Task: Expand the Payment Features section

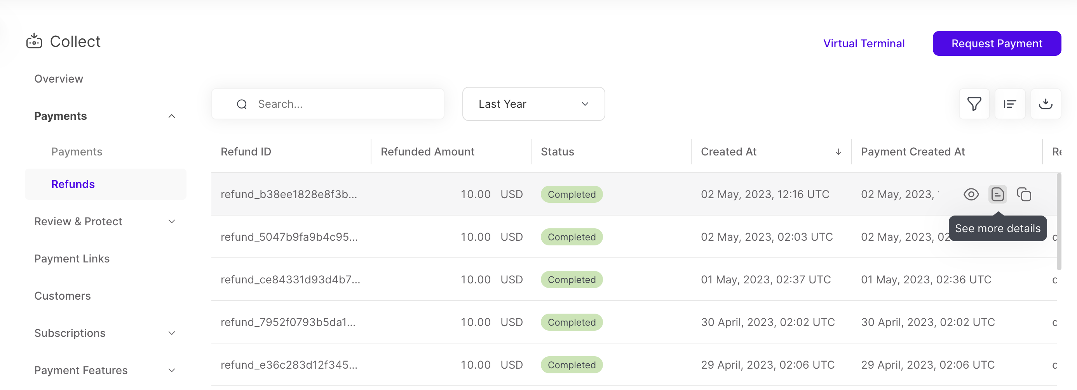Action: 171,370
